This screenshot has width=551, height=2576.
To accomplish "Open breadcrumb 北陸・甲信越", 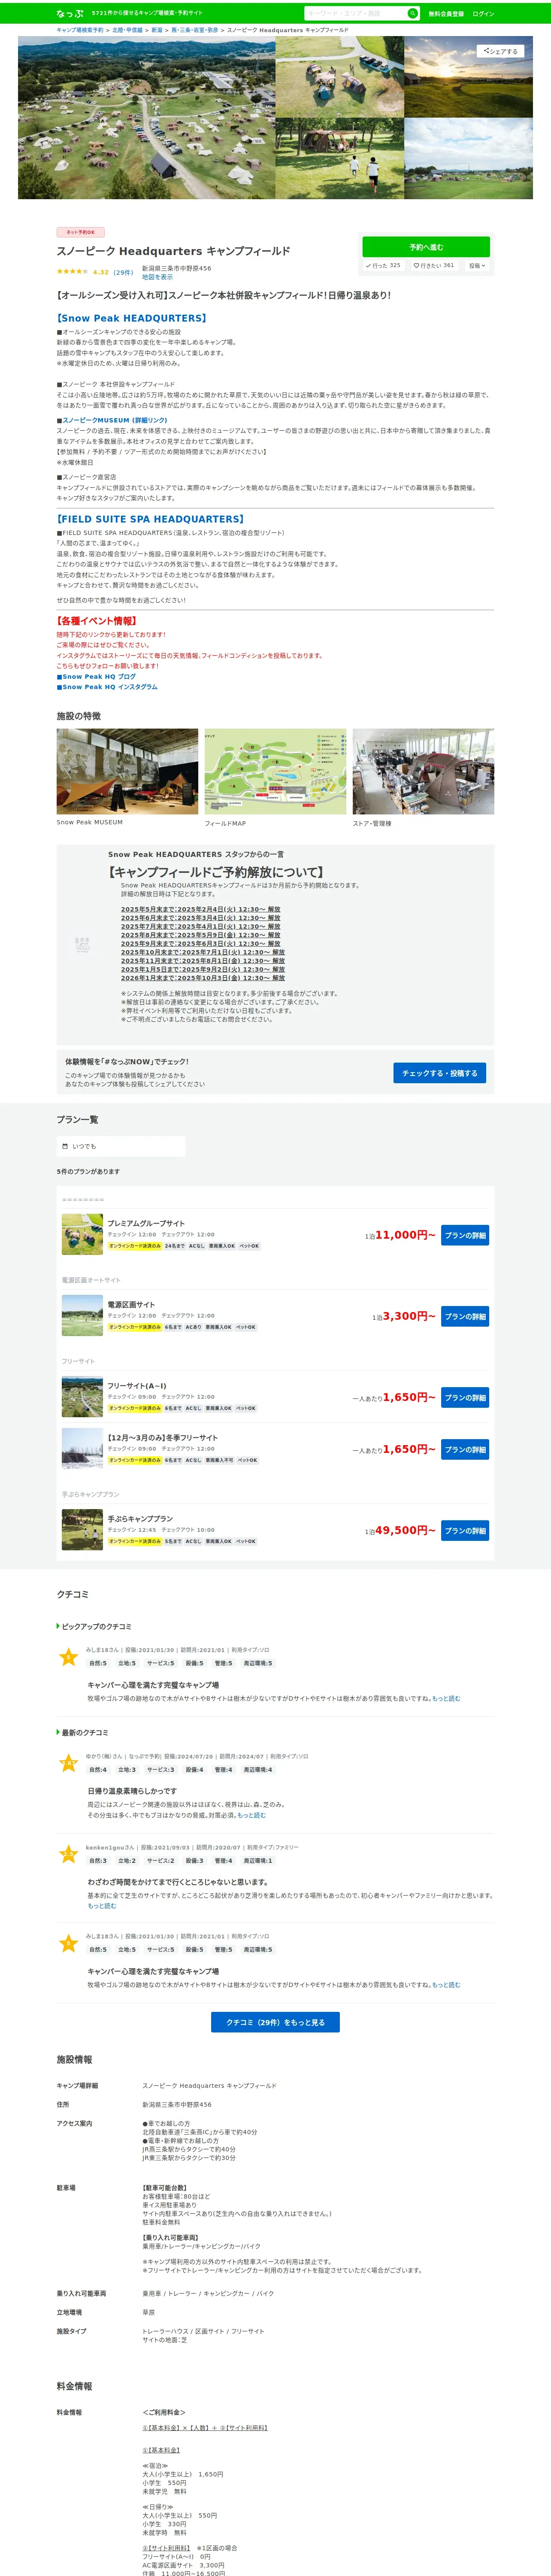I will tap(127, 30).
